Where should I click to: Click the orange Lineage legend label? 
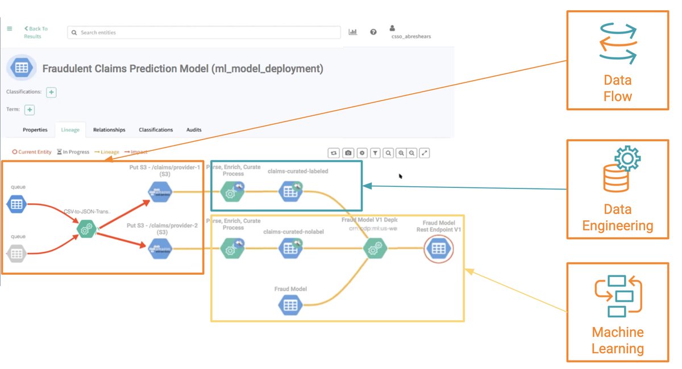107,152
